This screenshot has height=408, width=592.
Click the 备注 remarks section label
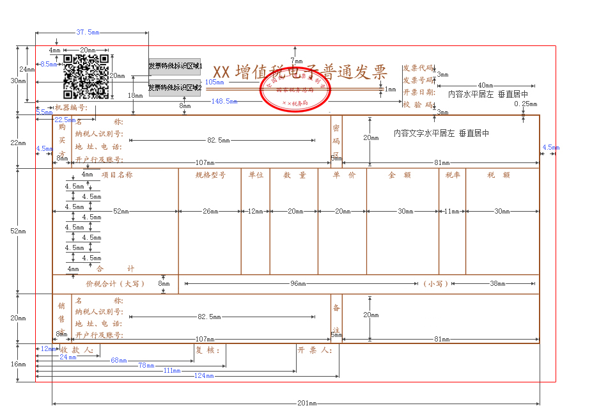point(336,312)
